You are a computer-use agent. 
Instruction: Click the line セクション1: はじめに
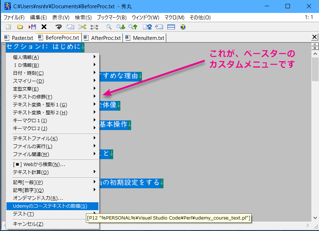45,47
